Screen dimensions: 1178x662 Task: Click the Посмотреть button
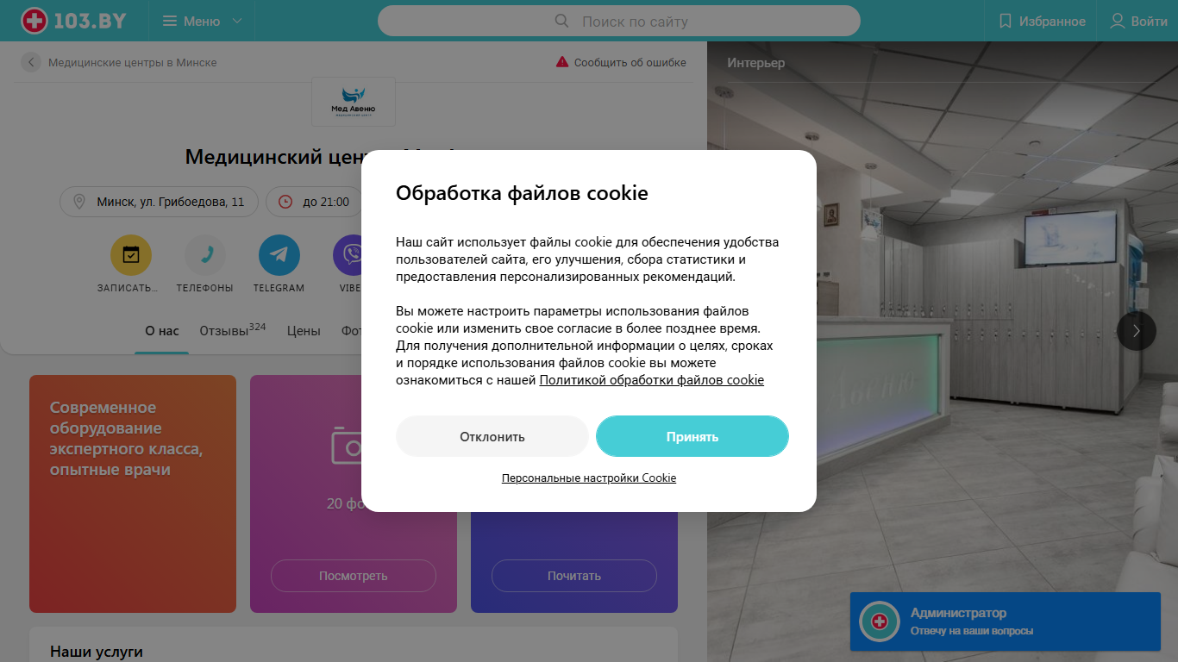(x=354, y=576)
